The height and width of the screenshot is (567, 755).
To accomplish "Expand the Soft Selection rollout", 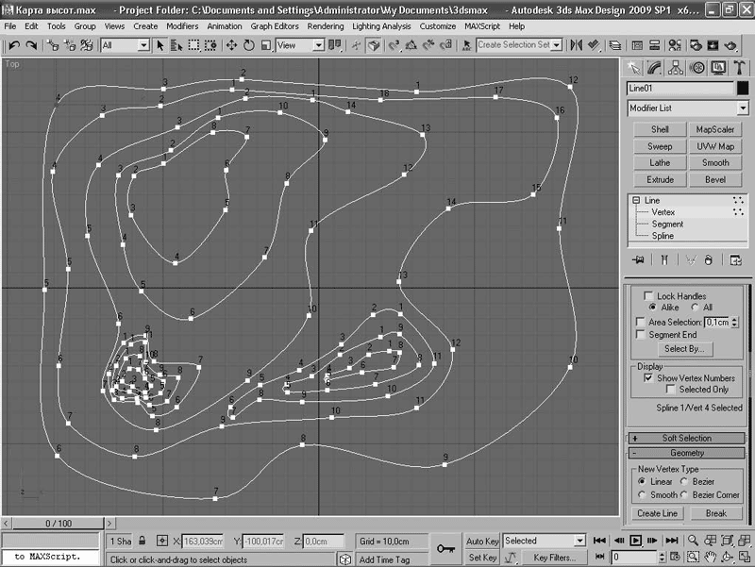I will pyautogui.click(x=687, y=438).
